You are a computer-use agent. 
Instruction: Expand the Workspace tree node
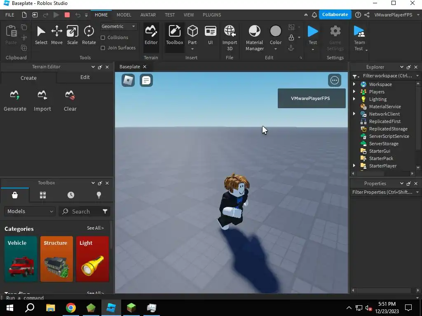pos(354,84)
